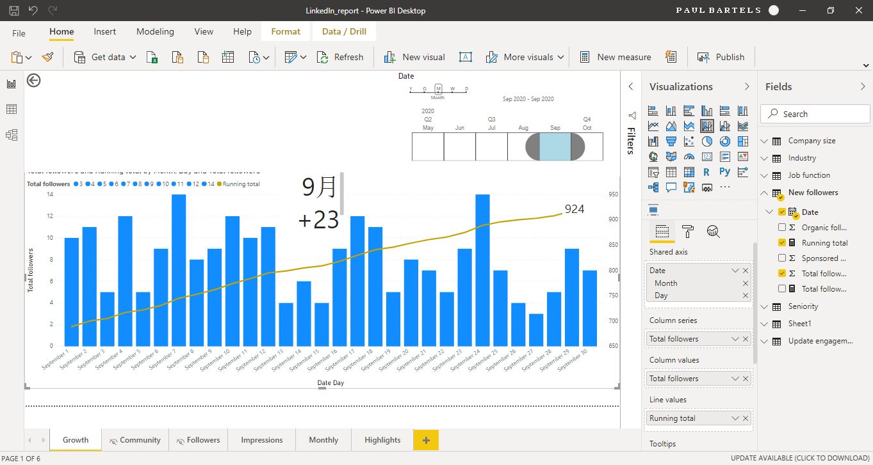Click the Publish button
Viewport: 873px width, 465px height.
pyautogui.click(x=721, y=57)
